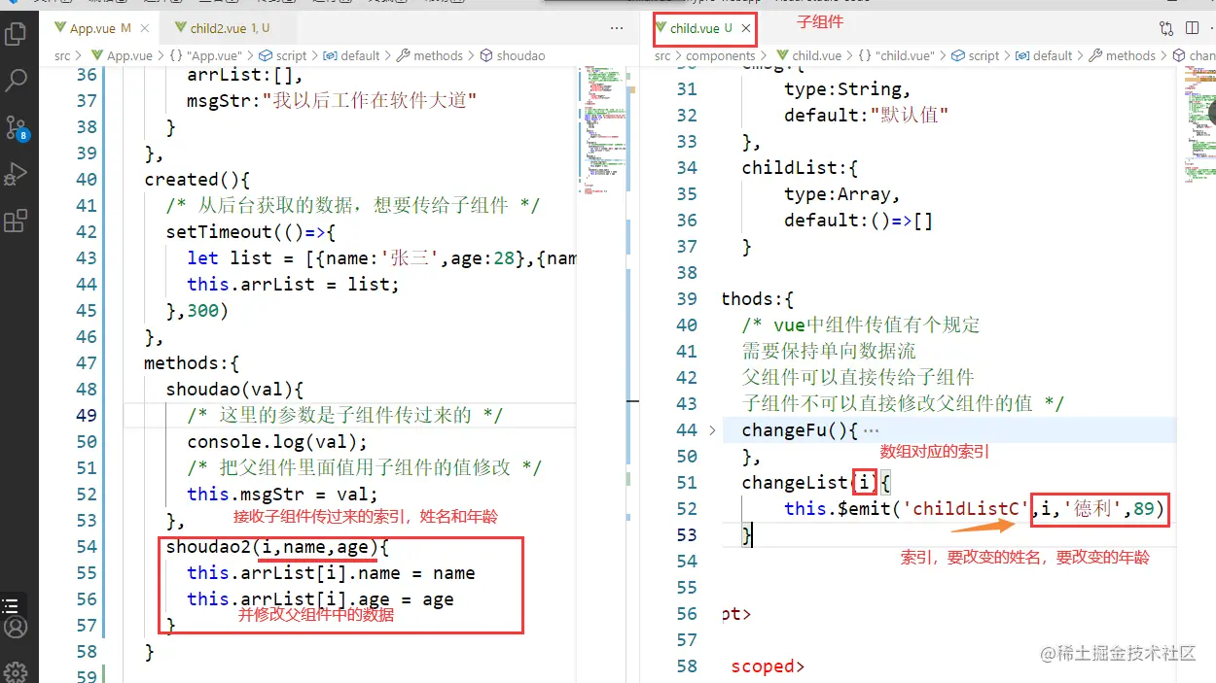1216x683 pixels.
Task: Click the right editor minimap
Action: 1199,126
